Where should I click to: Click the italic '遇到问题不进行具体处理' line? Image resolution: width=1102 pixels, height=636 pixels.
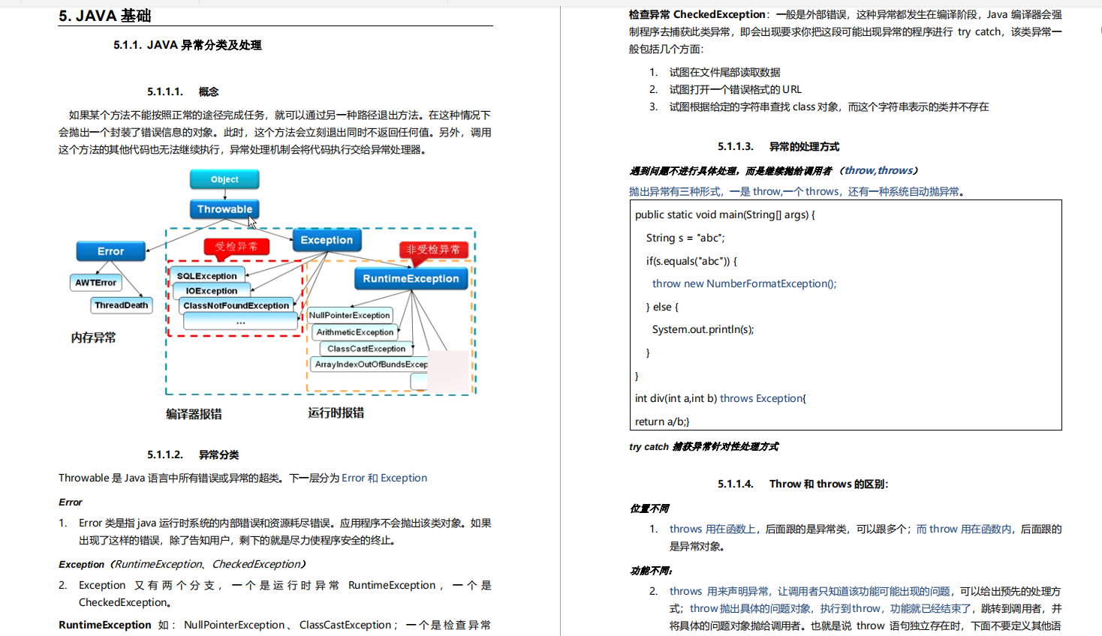coord(773,170)
